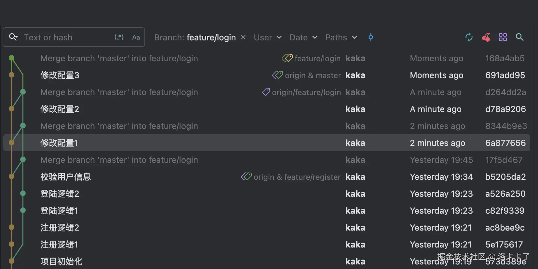This screenshot has width=538, height=269.
Task: Click the origin/feature/login tag icon
Action: 266,92
